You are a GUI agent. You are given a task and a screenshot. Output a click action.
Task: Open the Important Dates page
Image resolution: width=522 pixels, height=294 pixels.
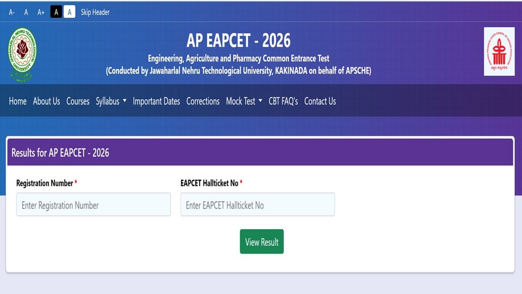tap(156, 101)
